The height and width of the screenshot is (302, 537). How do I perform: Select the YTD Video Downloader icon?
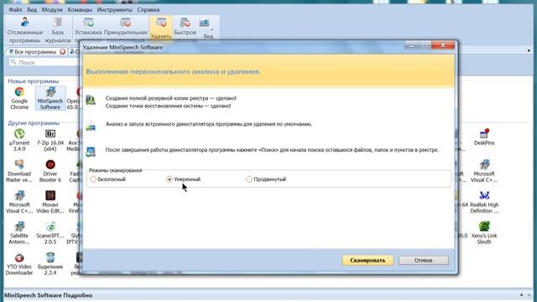coord(19,263)
